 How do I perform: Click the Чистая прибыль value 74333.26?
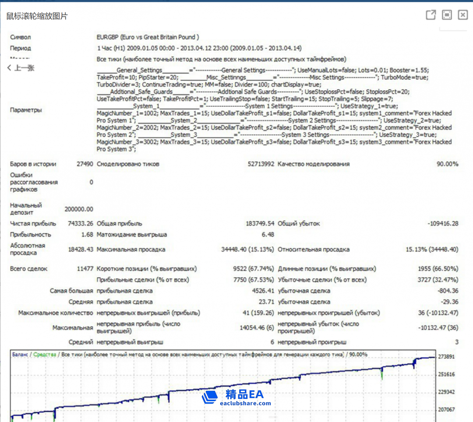pos(81,223)
